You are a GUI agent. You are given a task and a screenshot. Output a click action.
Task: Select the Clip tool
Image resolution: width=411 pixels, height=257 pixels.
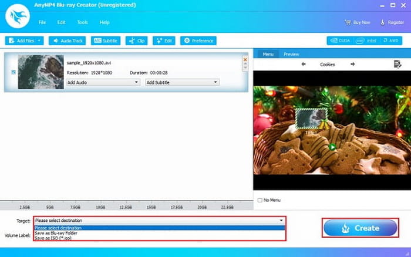point(137,41)
